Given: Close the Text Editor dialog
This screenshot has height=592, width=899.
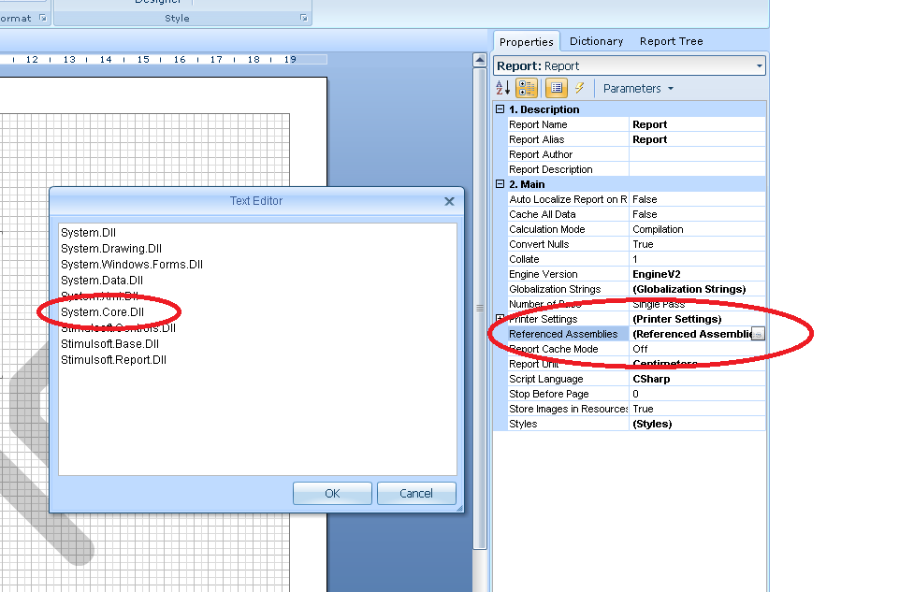Looking at the screenshot, I should tap(449, 201).
